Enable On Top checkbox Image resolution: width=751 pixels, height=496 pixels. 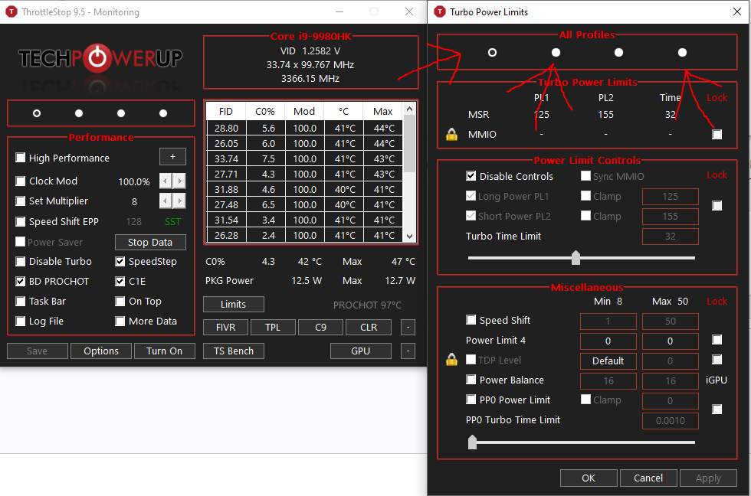(120, 302)
